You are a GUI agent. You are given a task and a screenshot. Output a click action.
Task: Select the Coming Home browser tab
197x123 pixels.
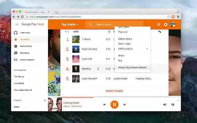point(38,12)
